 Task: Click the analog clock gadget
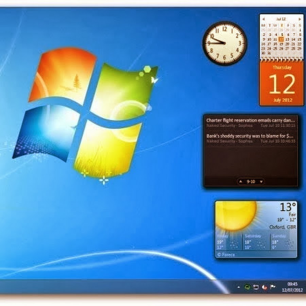224,44
